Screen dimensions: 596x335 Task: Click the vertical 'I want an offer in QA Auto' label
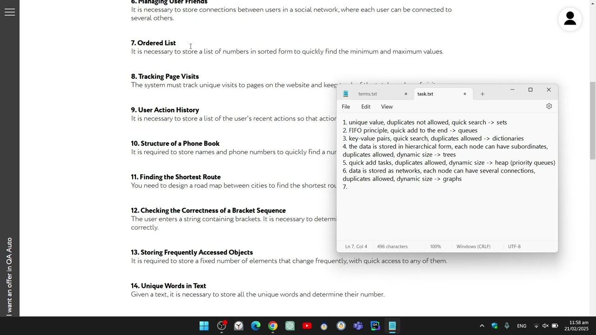(9, 277)
